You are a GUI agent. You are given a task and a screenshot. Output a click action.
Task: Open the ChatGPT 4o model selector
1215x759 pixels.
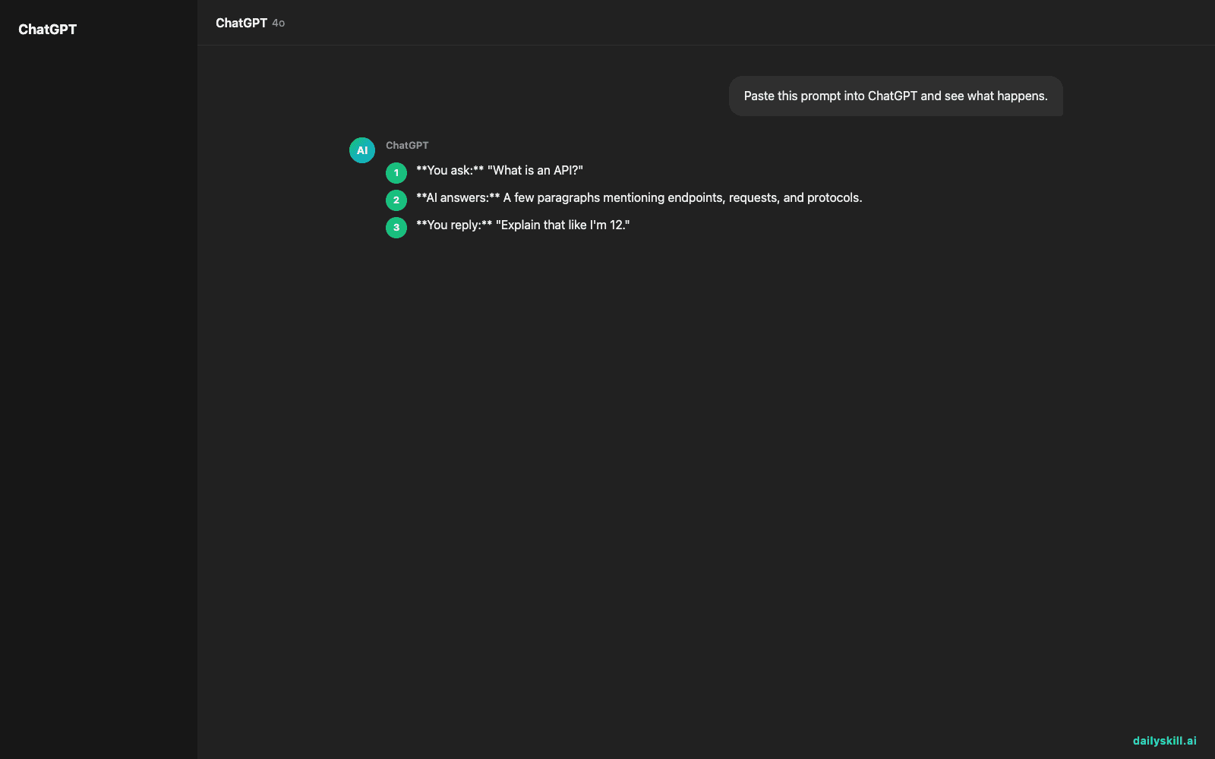250,23
